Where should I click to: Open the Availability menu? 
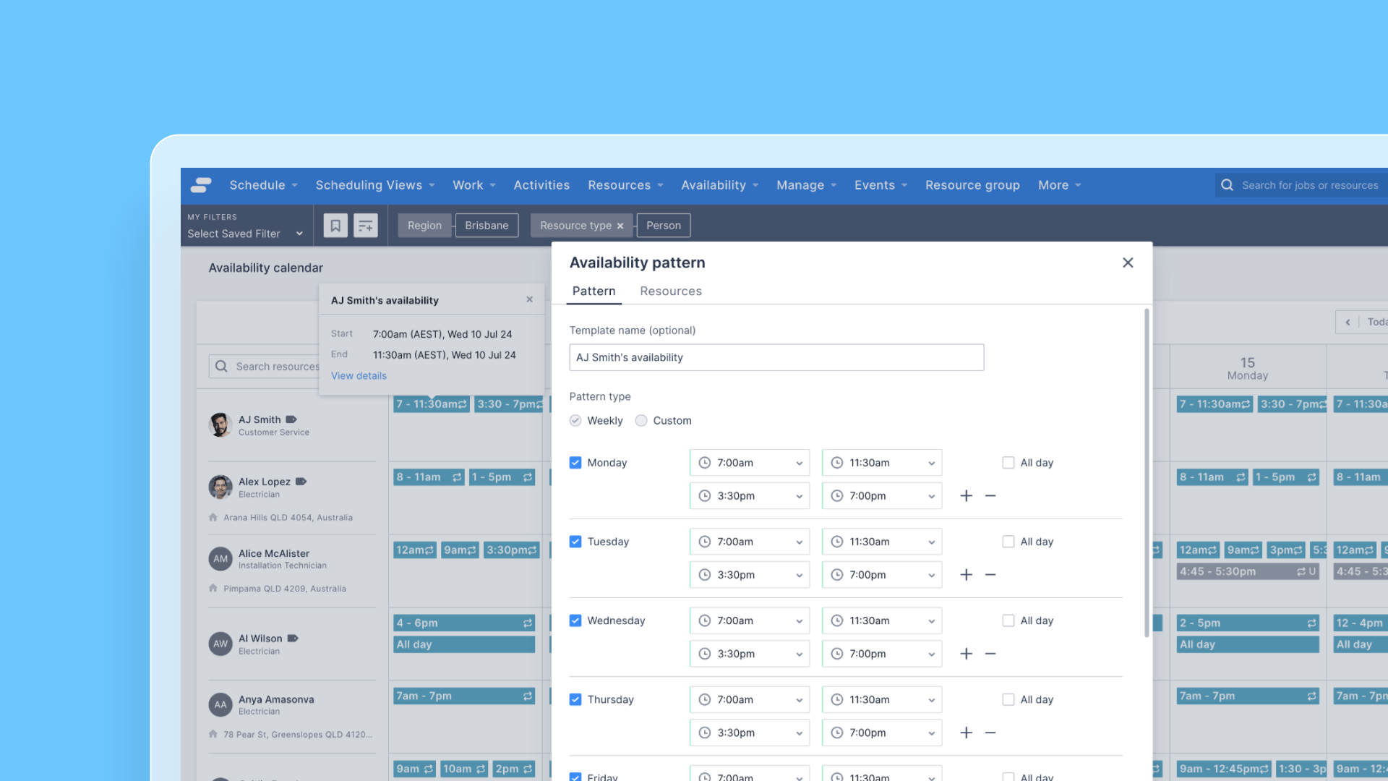pos(720,185)
